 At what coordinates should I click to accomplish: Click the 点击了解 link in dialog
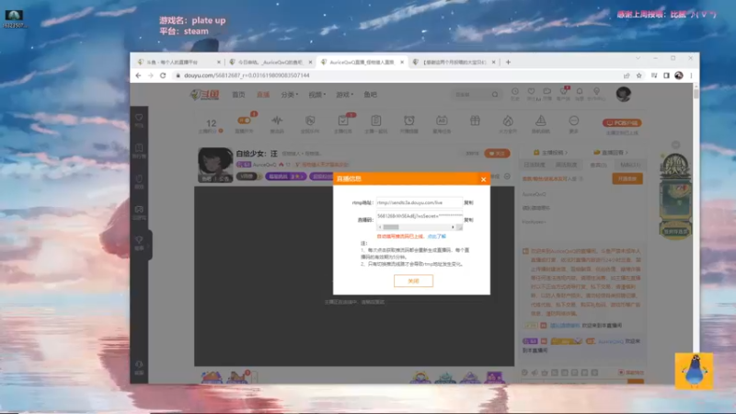point(436,236)
